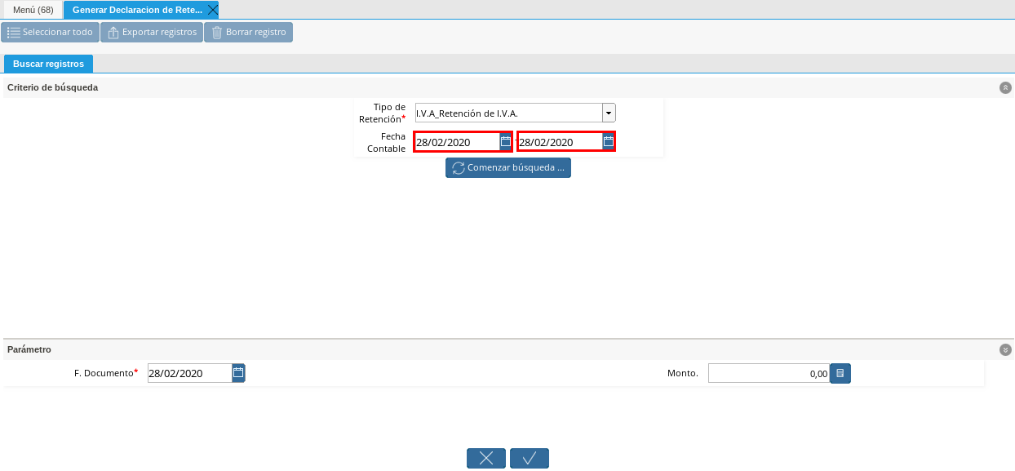Click the second Fecha Contable date field
Screen dimensions: 1015x471
[561, 142]
